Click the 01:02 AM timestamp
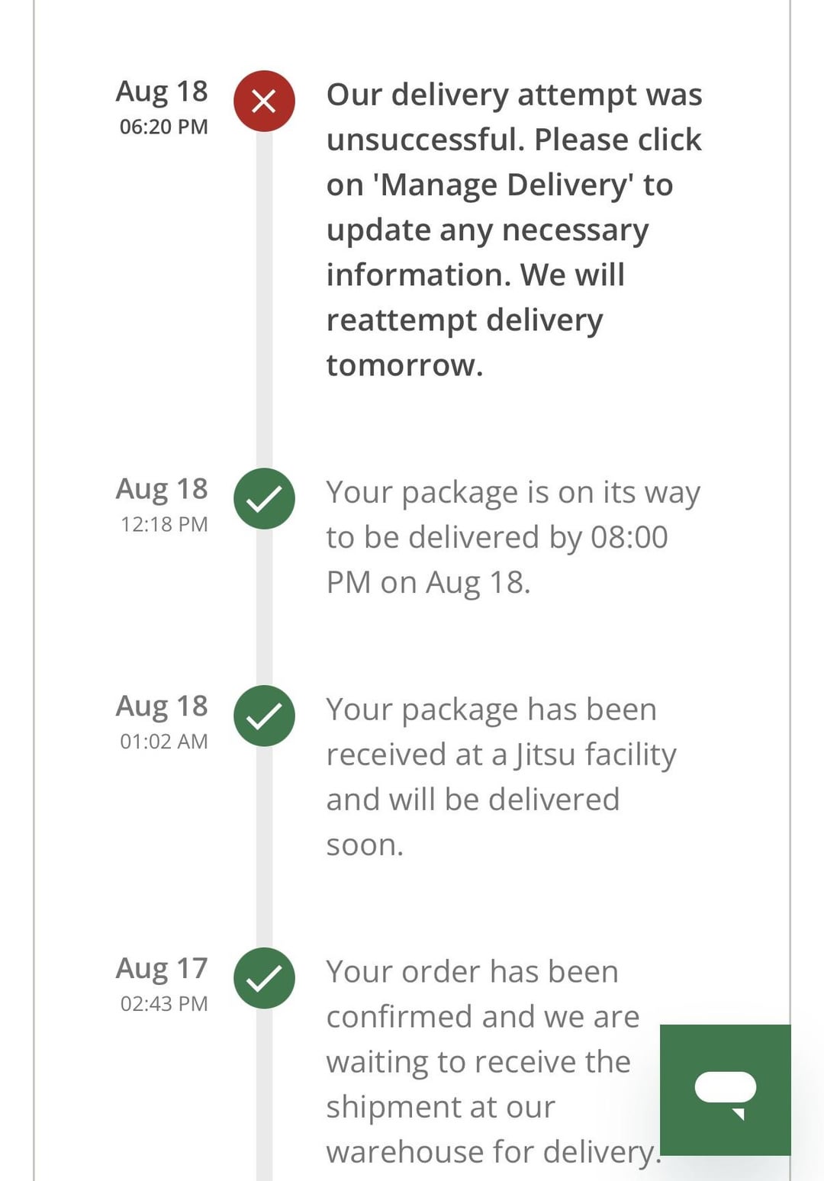The height and width of the screenshot is (1181, 824). click(163, 742)
